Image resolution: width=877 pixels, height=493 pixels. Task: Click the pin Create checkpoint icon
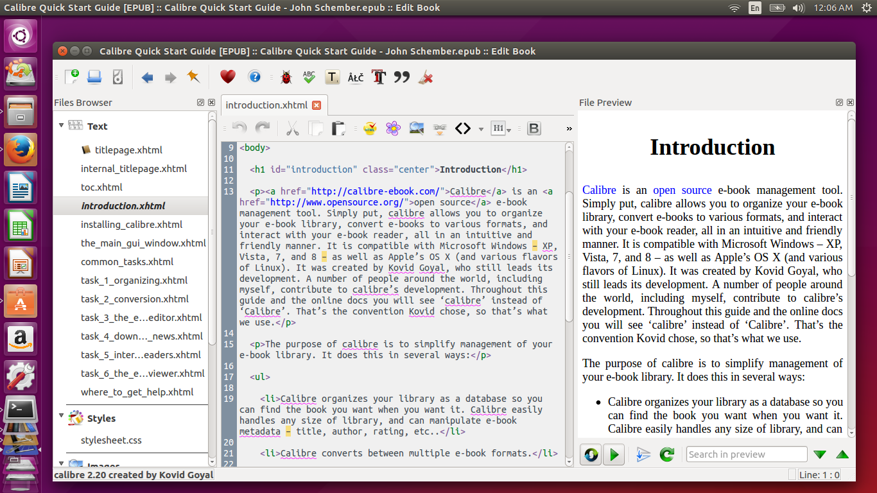[193, 77]
